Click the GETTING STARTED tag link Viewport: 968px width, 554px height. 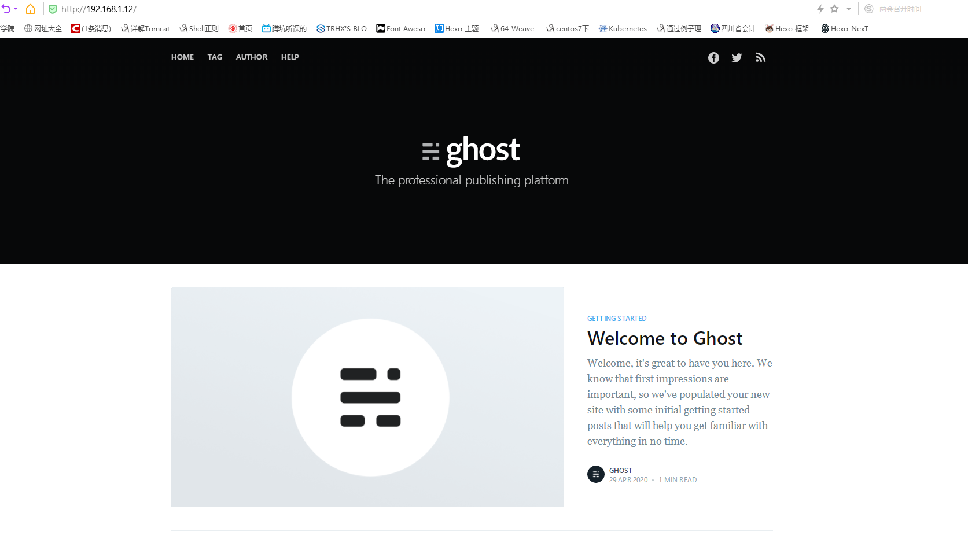pyautogui.click(x=617, y=319)
